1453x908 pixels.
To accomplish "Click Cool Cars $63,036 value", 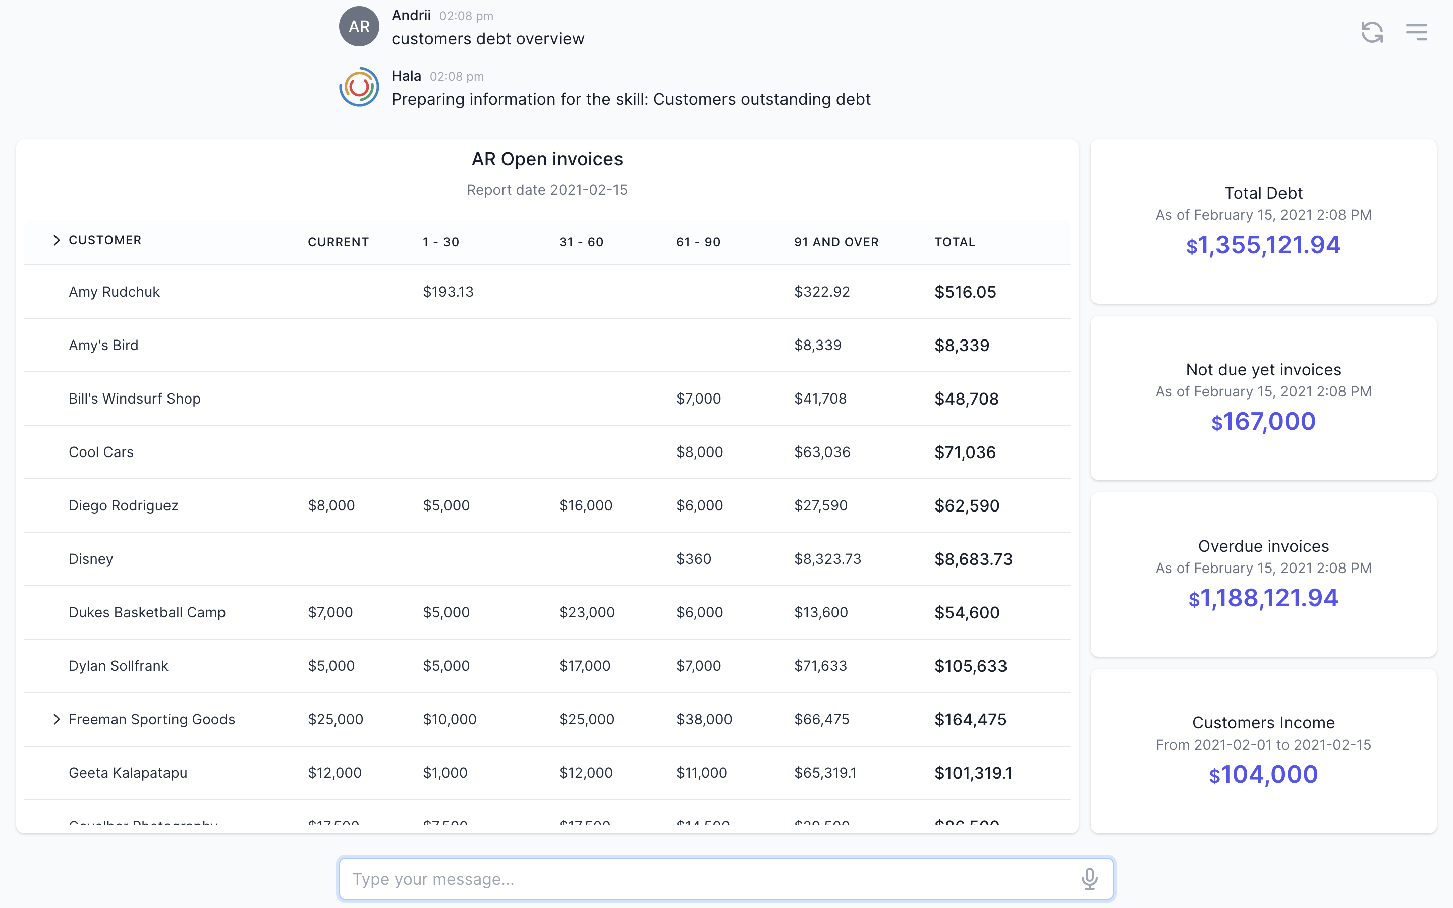I will (x=822, y=452).
